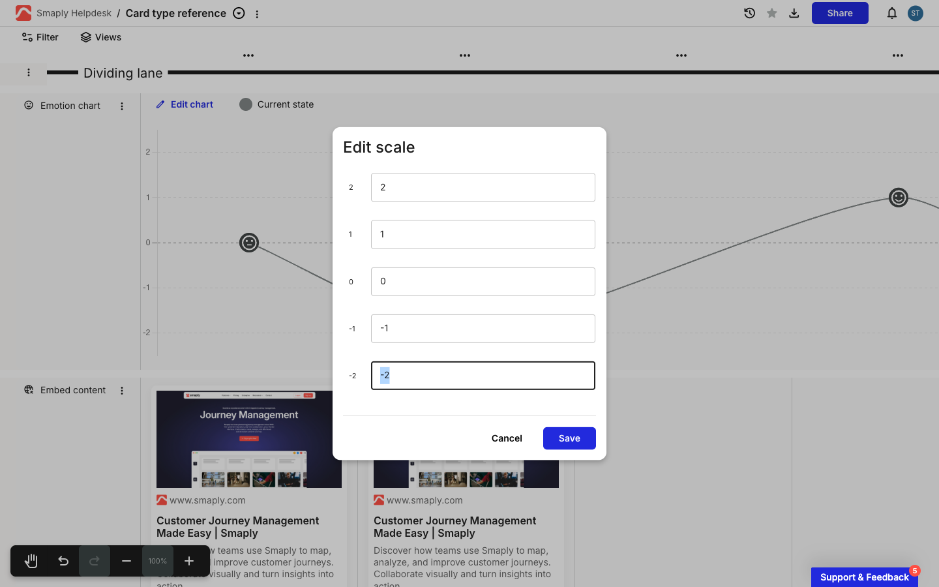This screenshot has height=587, width=939.
Task: Click the Edit chart link
Action: click(x=185, y=104)
